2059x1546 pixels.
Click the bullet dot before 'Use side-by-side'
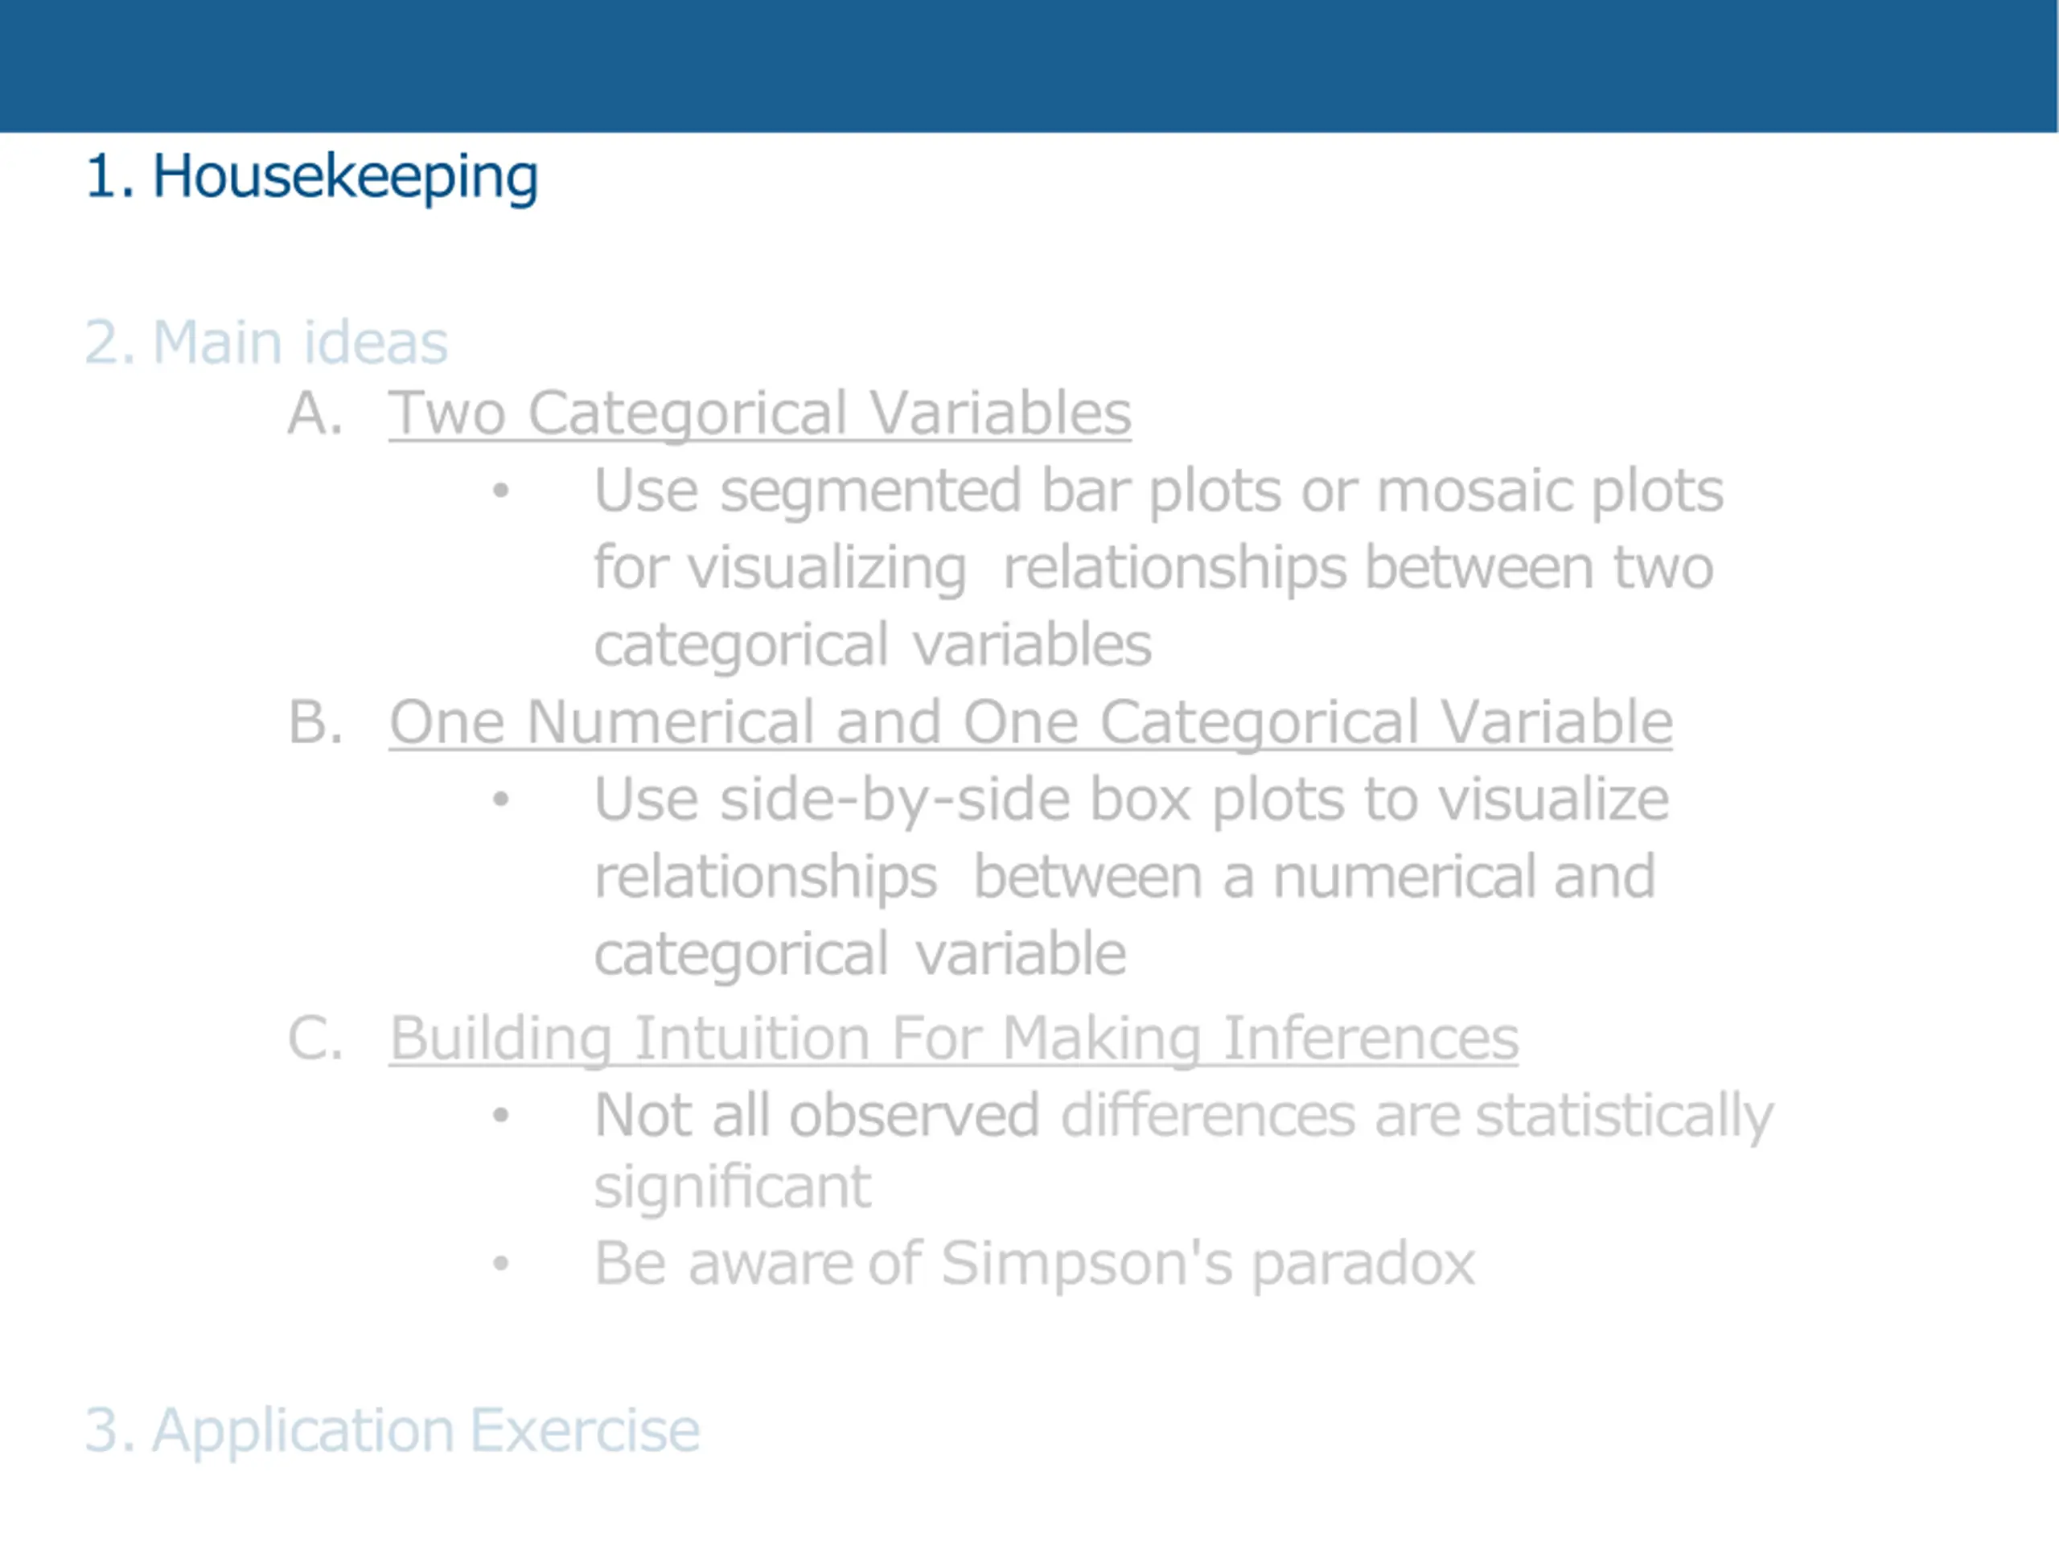tap(501, 800)
